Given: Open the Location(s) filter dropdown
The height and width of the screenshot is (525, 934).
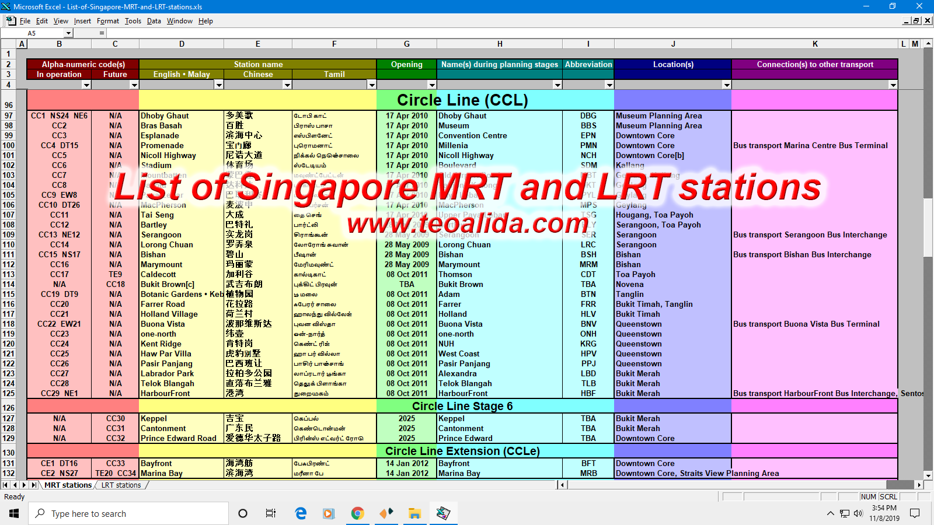Looking at the screenshot, I should click(727, 85).
